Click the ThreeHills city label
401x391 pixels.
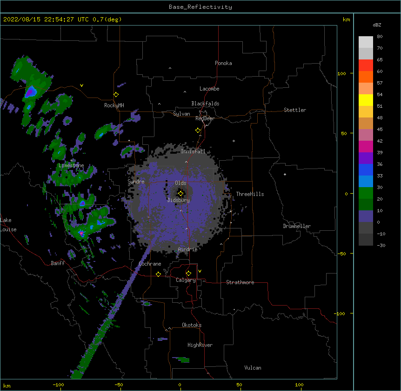(250, 194)
